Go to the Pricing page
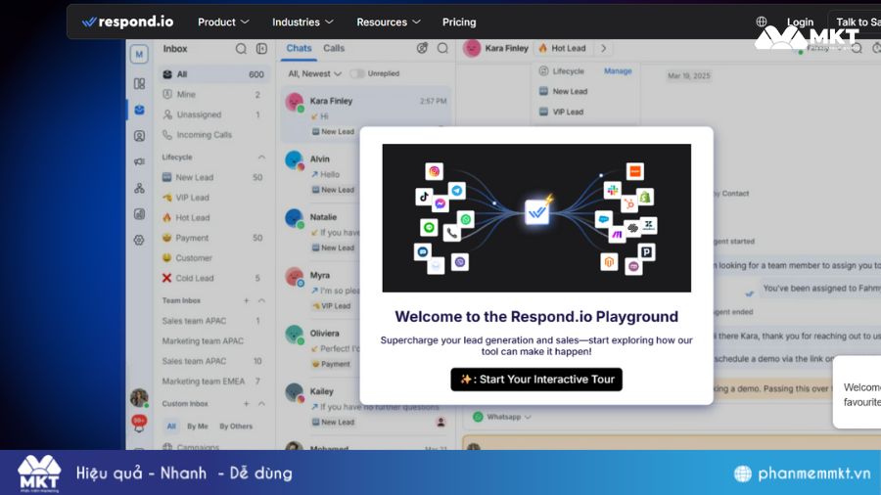This screenshot has width=881, height=495. [459, 22]
